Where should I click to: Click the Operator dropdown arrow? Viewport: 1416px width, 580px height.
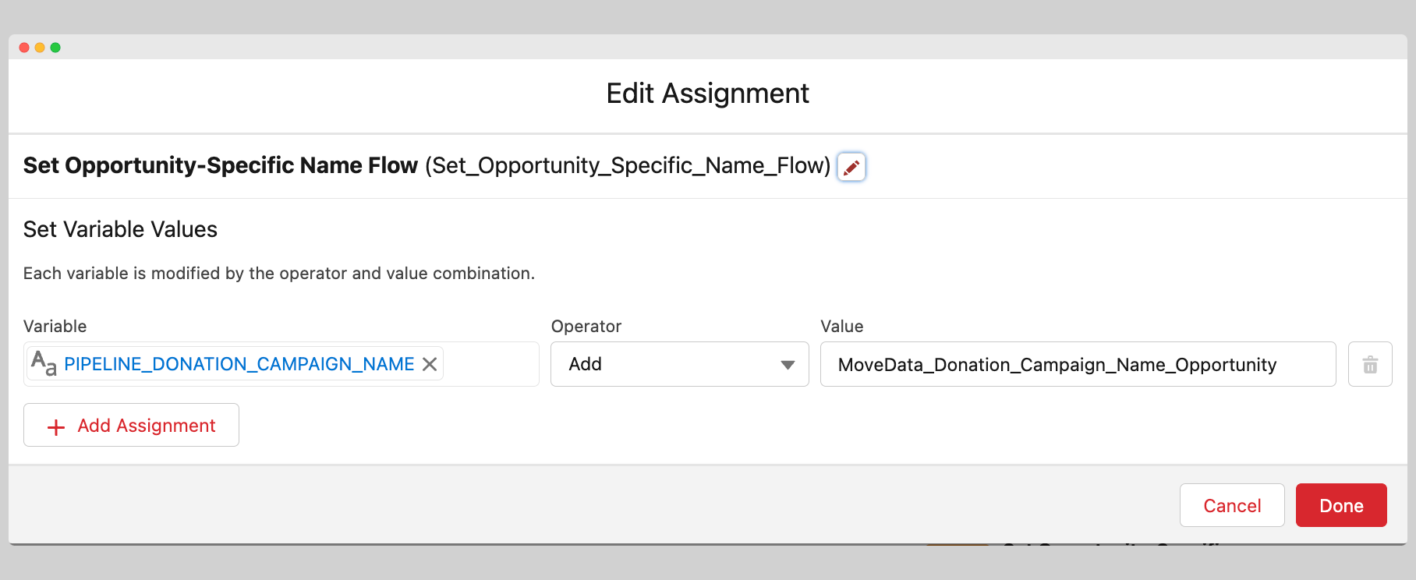(x=788, y=365)
